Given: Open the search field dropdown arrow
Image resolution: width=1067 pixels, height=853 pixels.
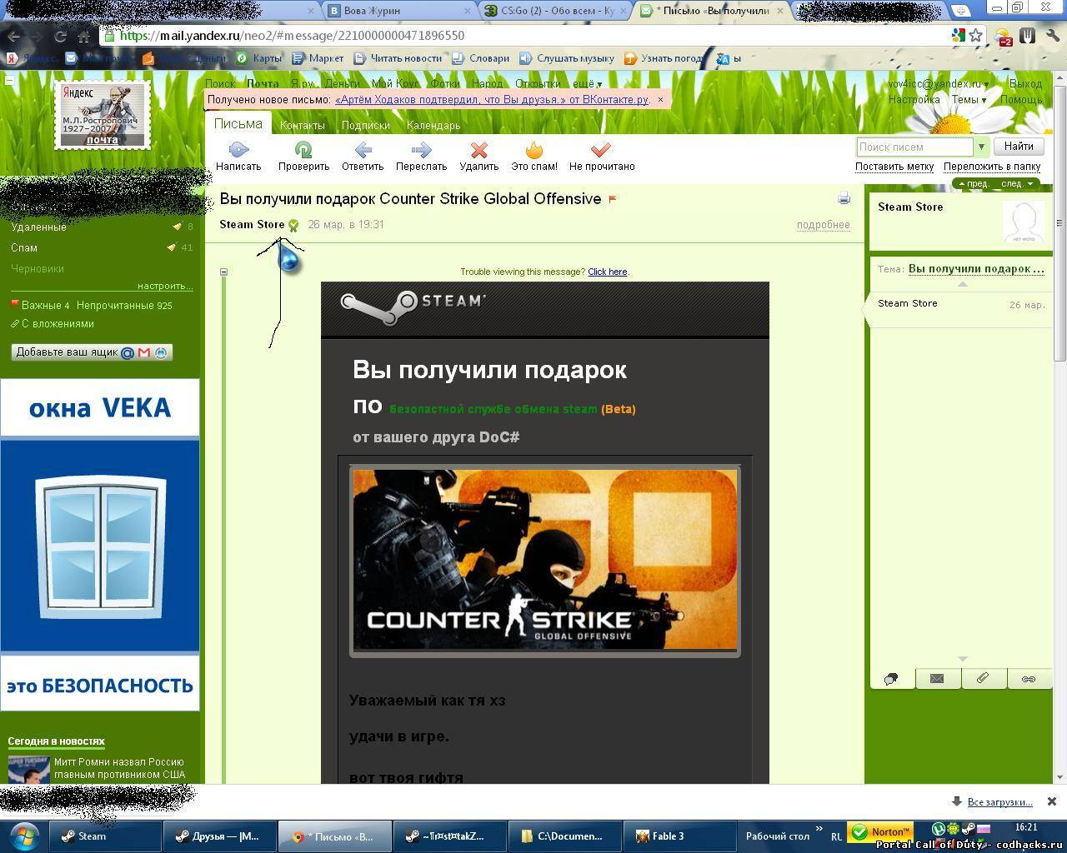Looking at the screenshot, I should point(981,147).
